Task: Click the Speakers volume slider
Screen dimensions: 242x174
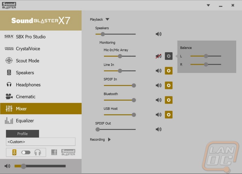Action: [x=116, y=34]
